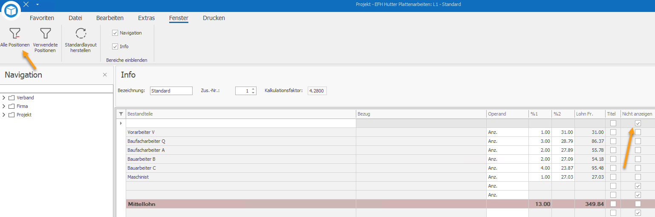Click the row indicator arrow in filter row
Image resolution: width=655 pixels, height=217 pixels.
click(x=121, y=123)
